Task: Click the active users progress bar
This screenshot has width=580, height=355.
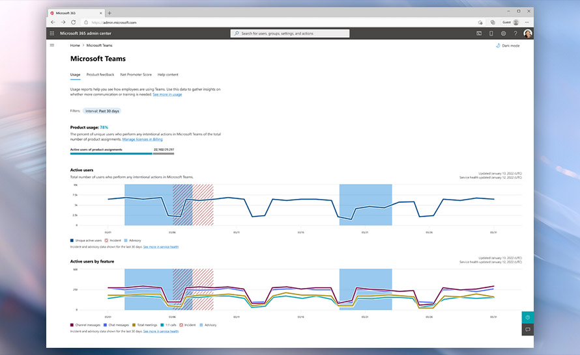Action: coord(122,153)
